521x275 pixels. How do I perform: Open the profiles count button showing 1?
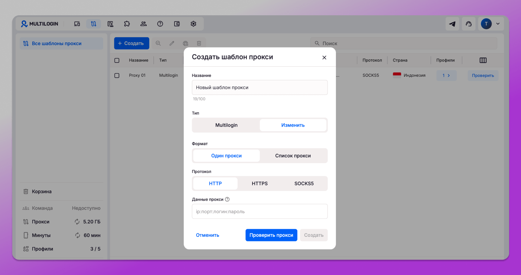[x=446, y=75]
